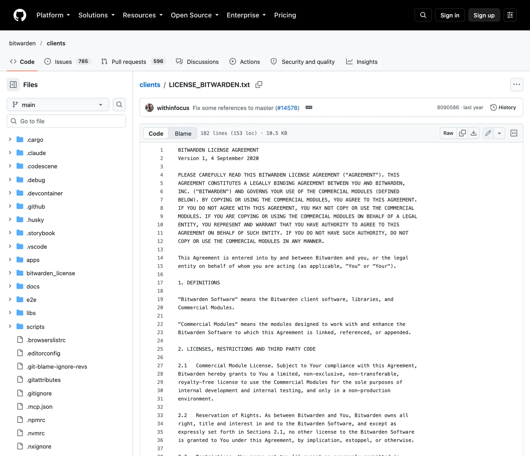Expand the commit message ellipsis icon

click(309, 108)
